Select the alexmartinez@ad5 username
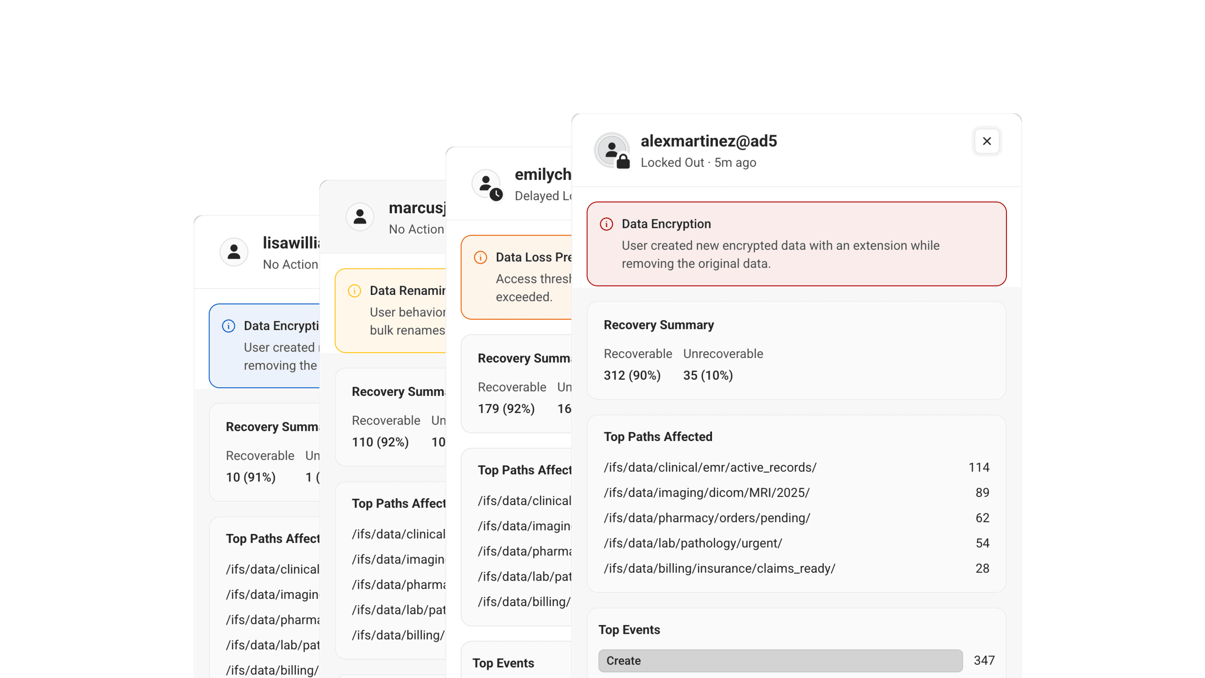Screen dimensions: 1205x678 point(709,141)
